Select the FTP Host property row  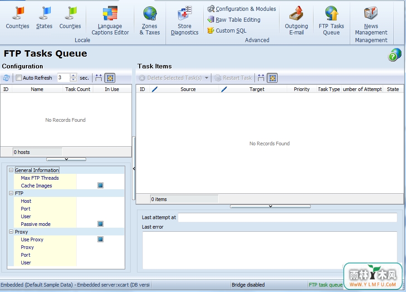tap(69, 201)
